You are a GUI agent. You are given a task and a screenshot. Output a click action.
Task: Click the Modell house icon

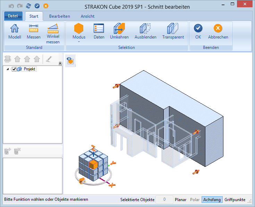[x=15, y=28]
